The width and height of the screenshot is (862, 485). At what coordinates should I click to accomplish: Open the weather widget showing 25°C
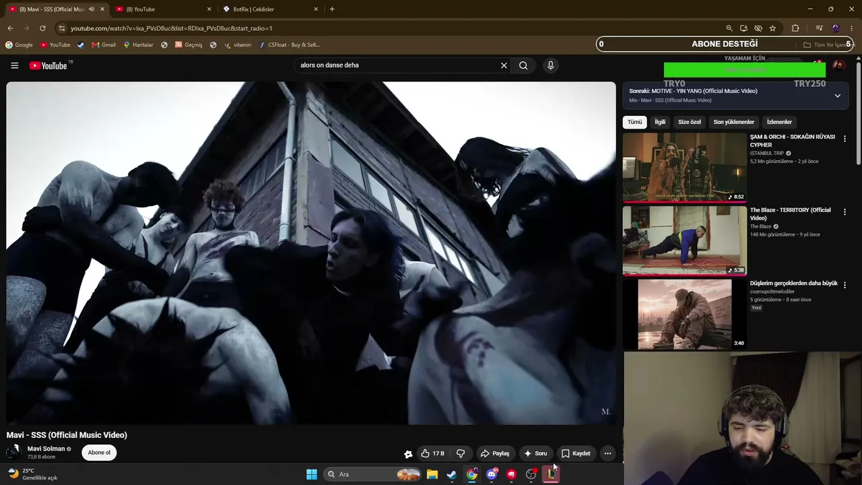[x=32, y=474]
